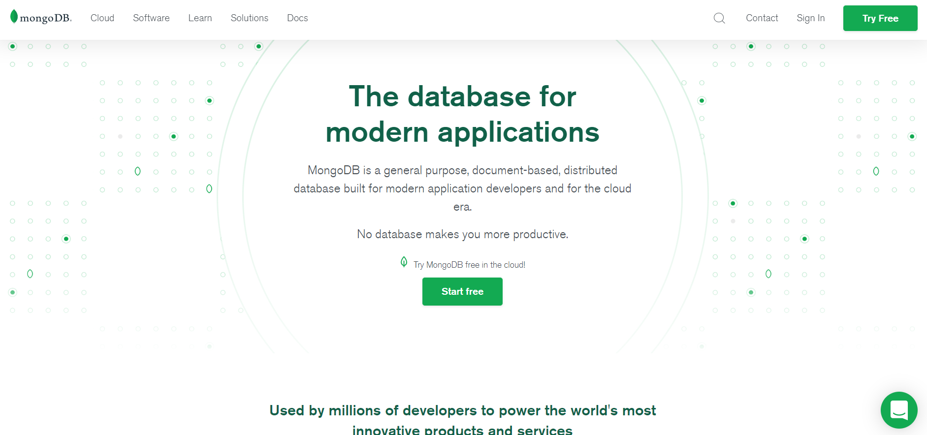
Task: Open the chat widget bubble
Action: [x=899, y=410]
